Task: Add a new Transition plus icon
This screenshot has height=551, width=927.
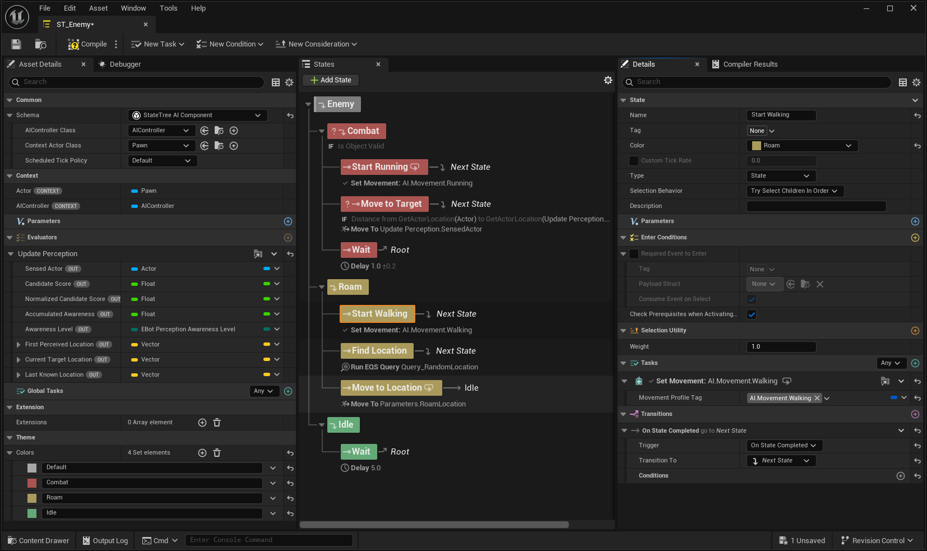Action: (x=915, y=414)
